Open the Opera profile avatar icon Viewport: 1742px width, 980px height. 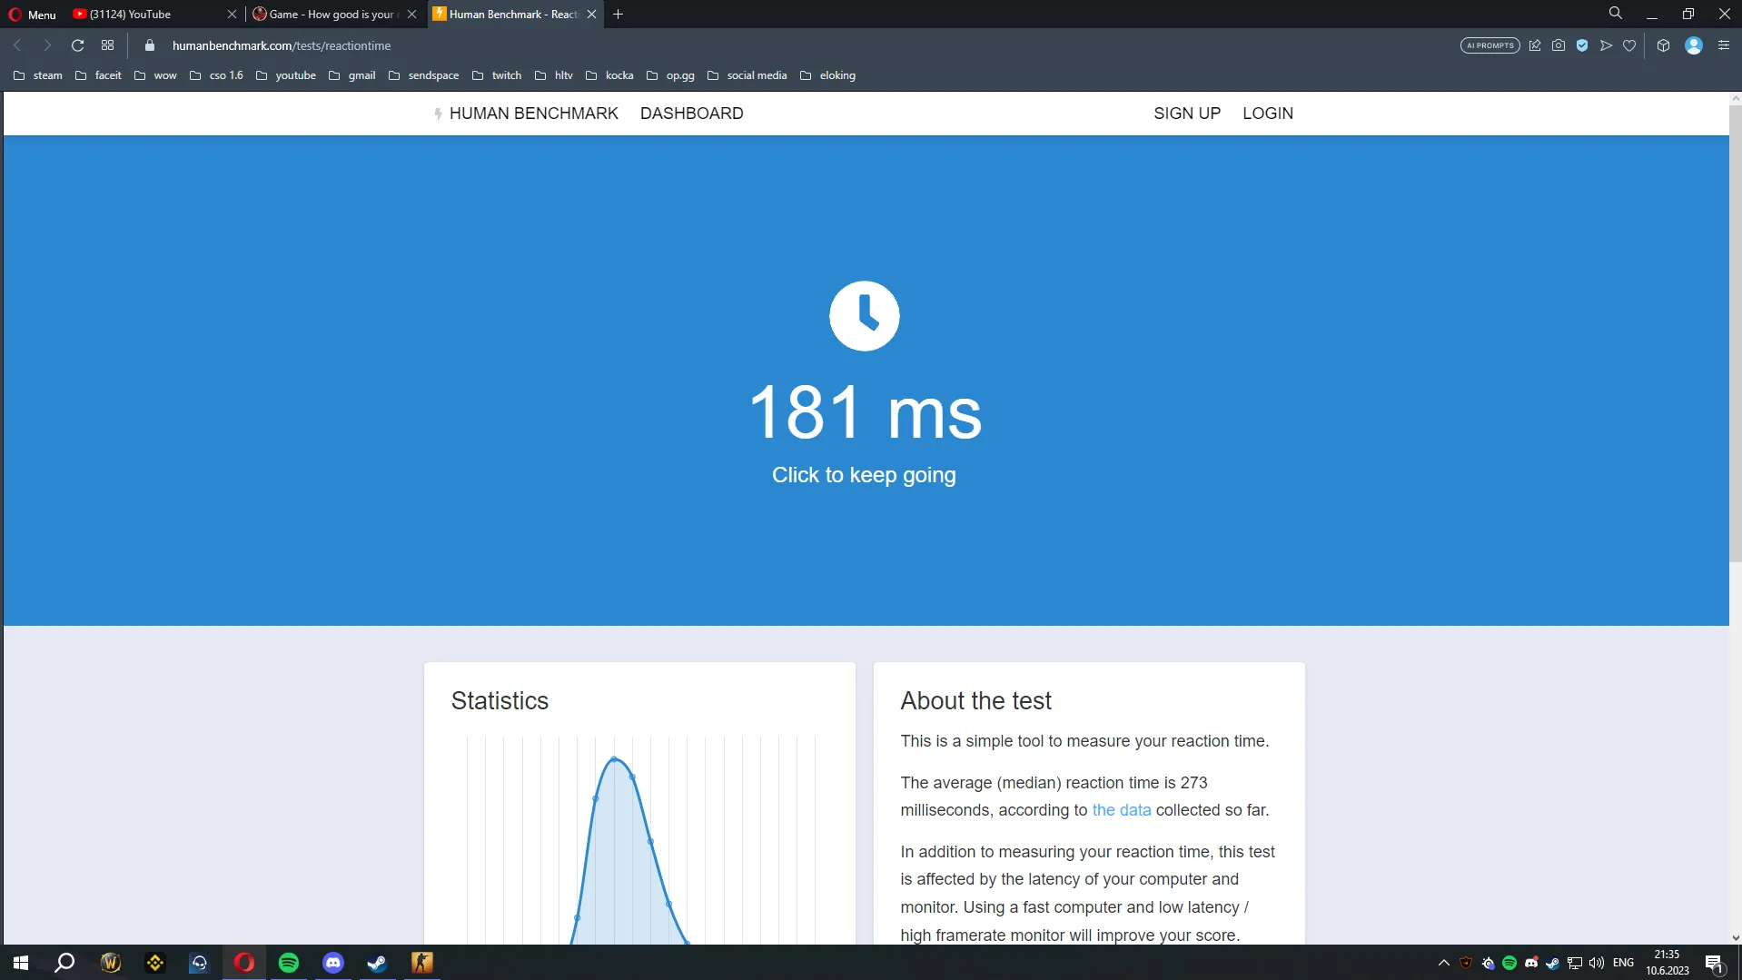point(1694,45)
